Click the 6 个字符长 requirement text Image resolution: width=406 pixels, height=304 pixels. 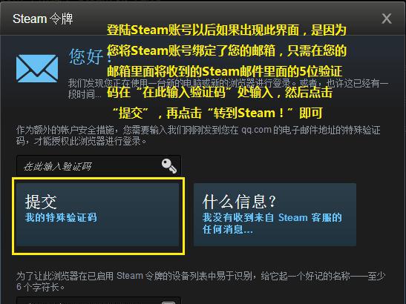click(x=40, y=287)
